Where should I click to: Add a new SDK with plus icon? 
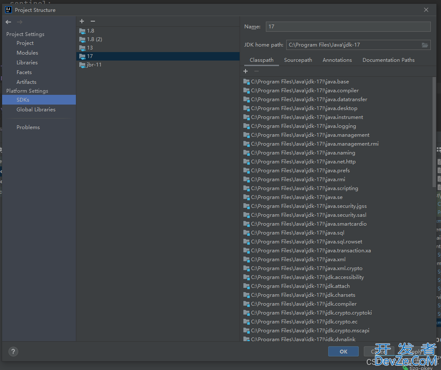click(x=82, y=21)
